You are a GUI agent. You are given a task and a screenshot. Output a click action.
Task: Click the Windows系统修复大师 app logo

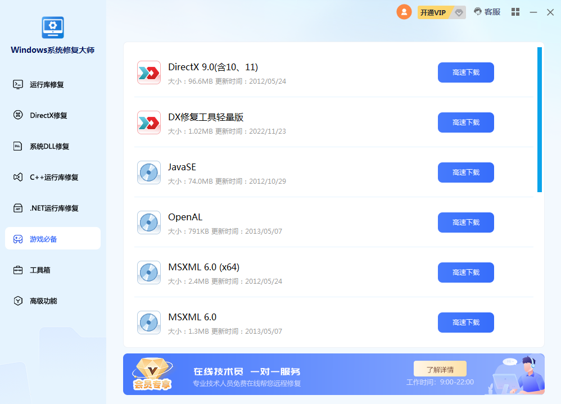53,28
